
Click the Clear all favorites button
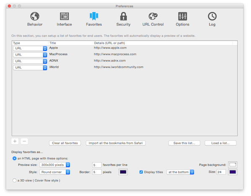coord(65,143)
